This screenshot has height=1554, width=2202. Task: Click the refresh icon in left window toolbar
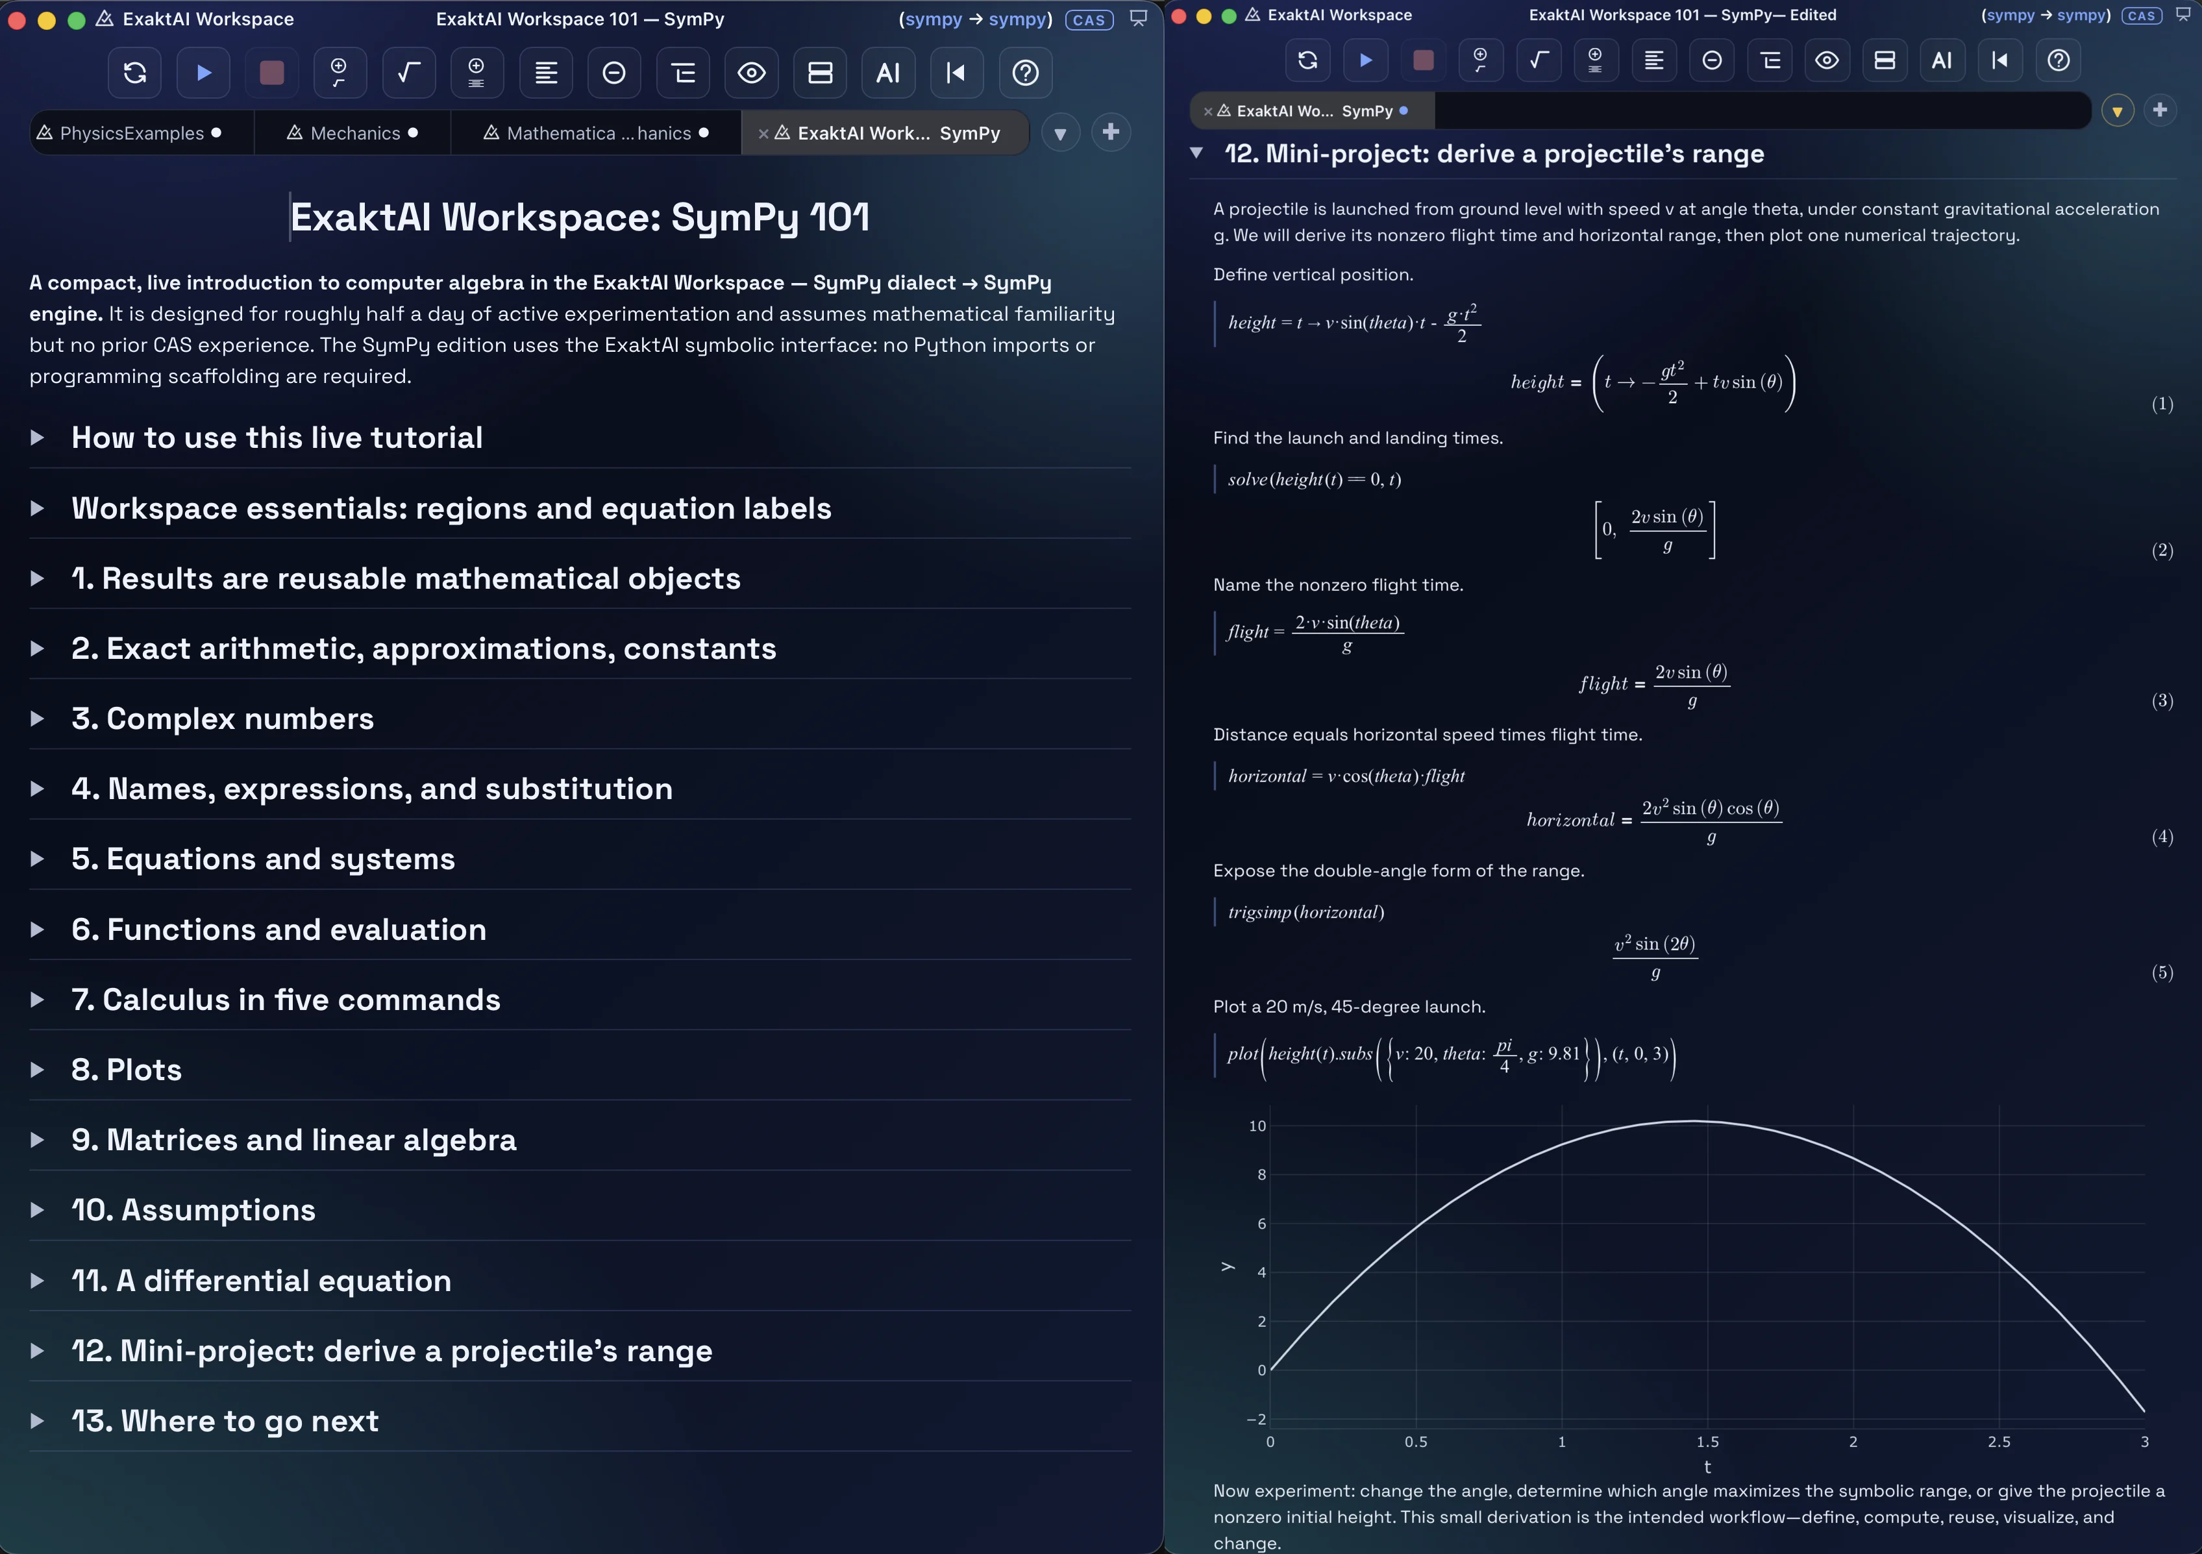(x=135, y=73)
